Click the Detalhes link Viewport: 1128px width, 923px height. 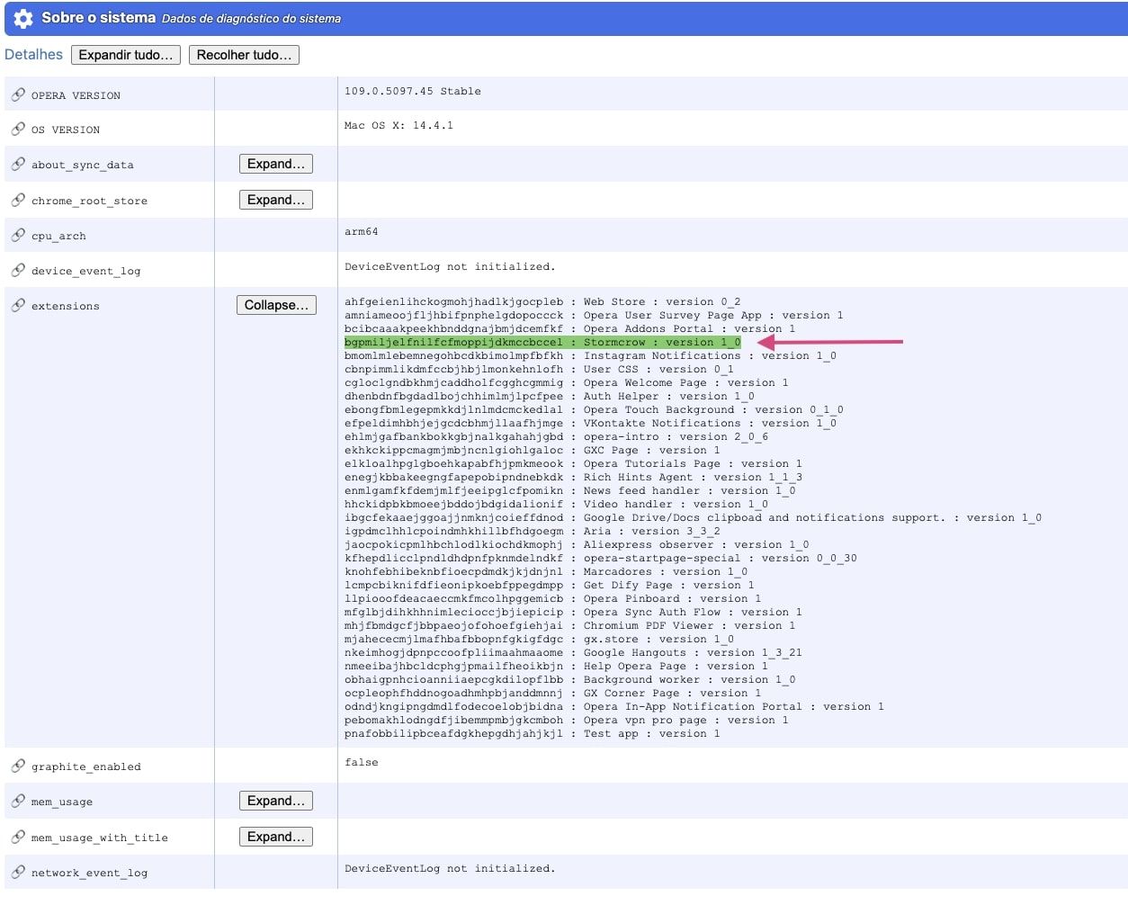(33, 54)
